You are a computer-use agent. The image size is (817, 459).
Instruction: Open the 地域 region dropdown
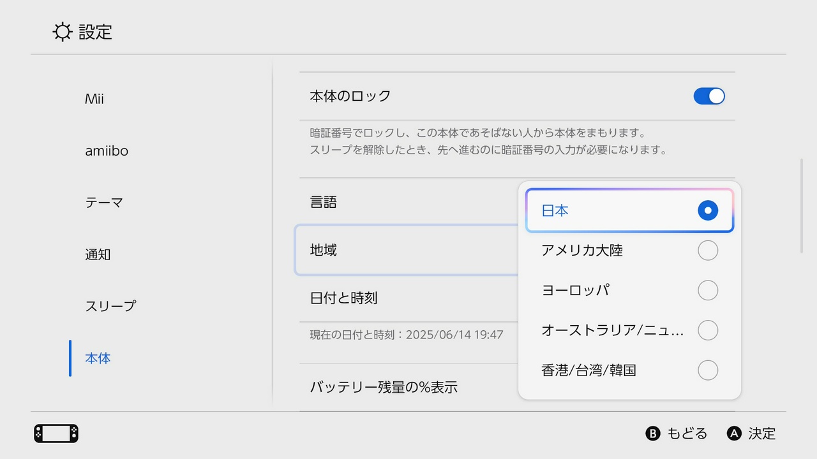point(408,251)
